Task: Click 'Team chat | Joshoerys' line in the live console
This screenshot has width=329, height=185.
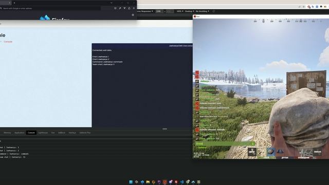Action: click(103, 64)
